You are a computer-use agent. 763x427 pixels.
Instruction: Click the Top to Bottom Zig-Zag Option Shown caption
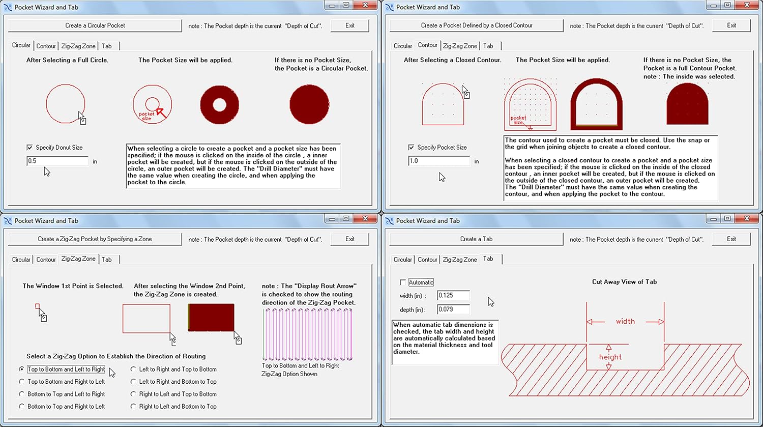(x=300, y=370)
